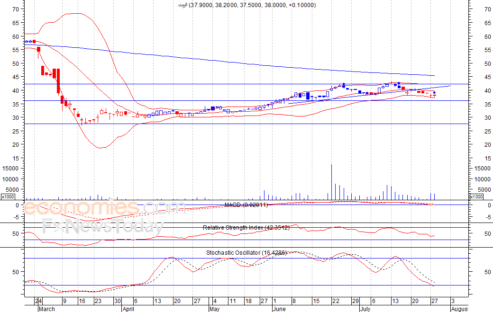Click the August label at axis end
Image resolution: width=493 pixels, height=312 pixels.
tap(458, 309)
